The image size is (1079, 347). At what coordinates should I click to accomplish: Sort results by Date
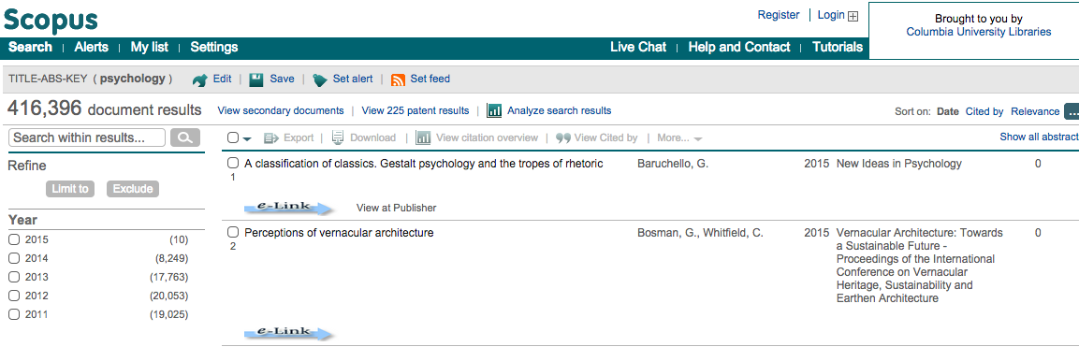tap(948, 111)
